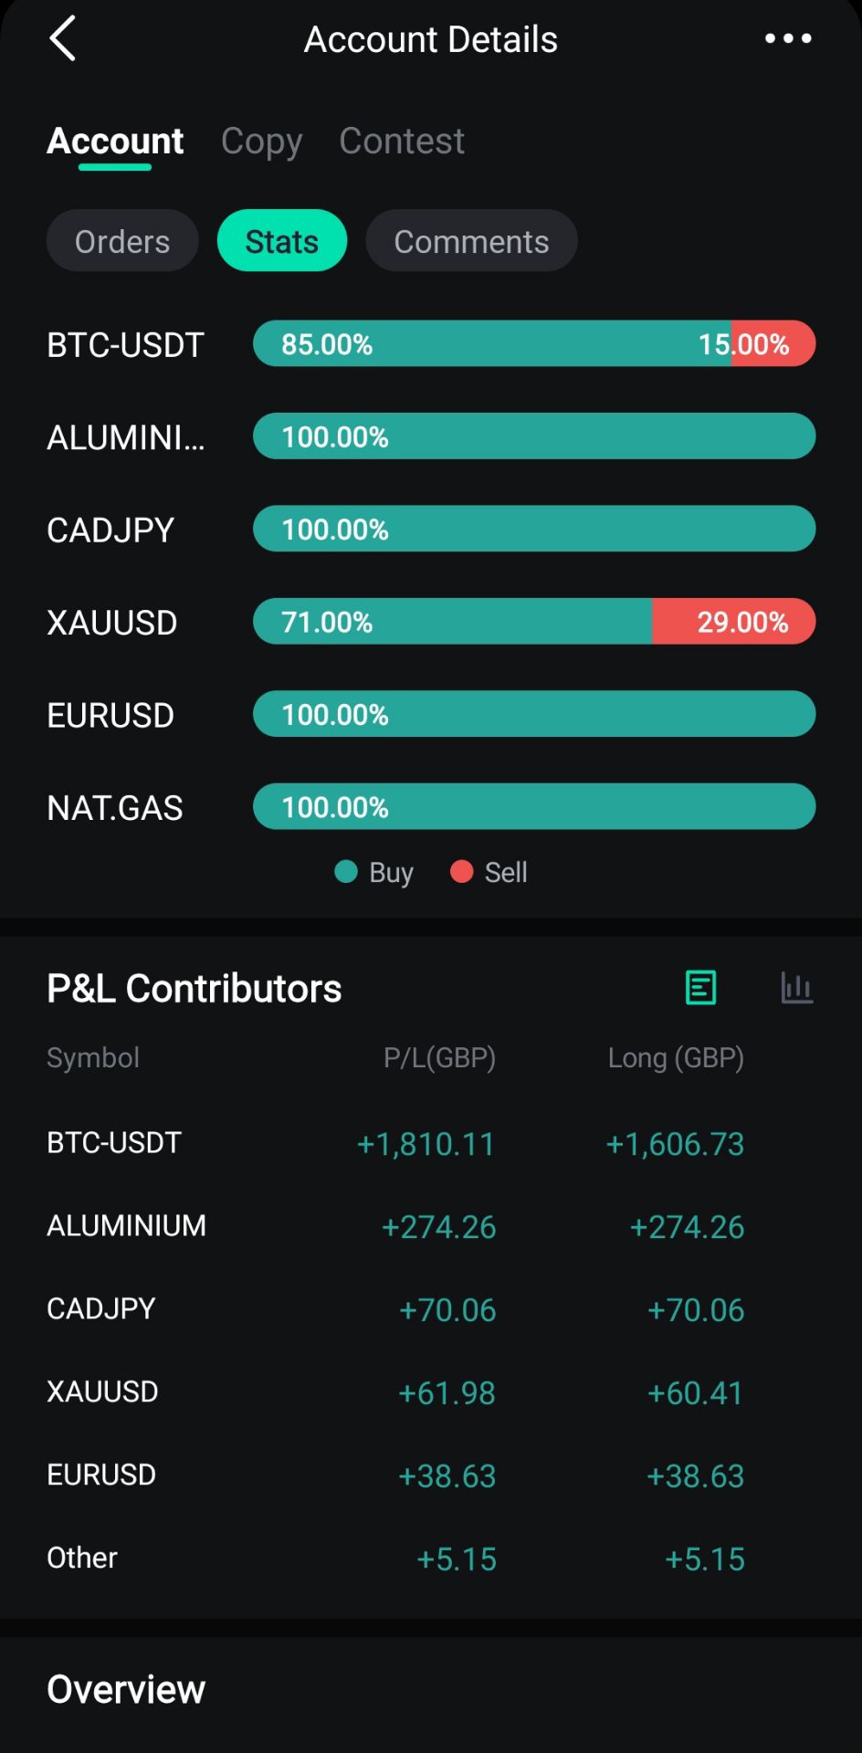Screen dimensions: 862x1753
Task: Tap the back arrow icon
Action: tap(62, 39)
